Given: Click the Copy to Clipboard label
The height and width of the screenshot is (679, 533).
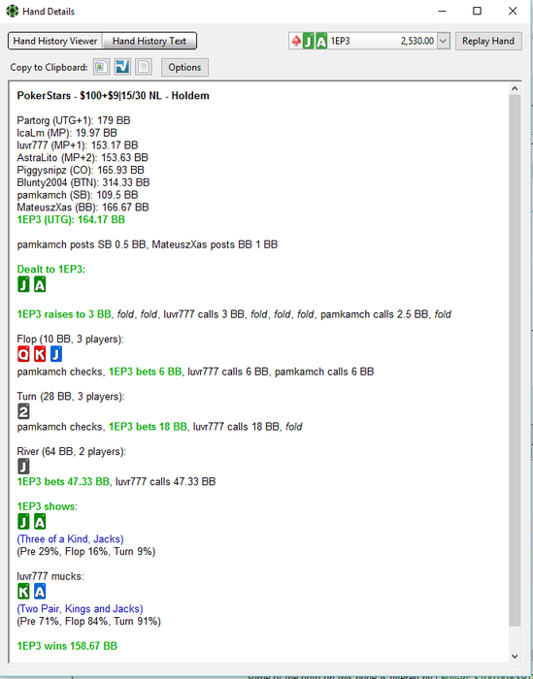Looking at the screenshot, I should pyautogui.click(x=49, y=68).
